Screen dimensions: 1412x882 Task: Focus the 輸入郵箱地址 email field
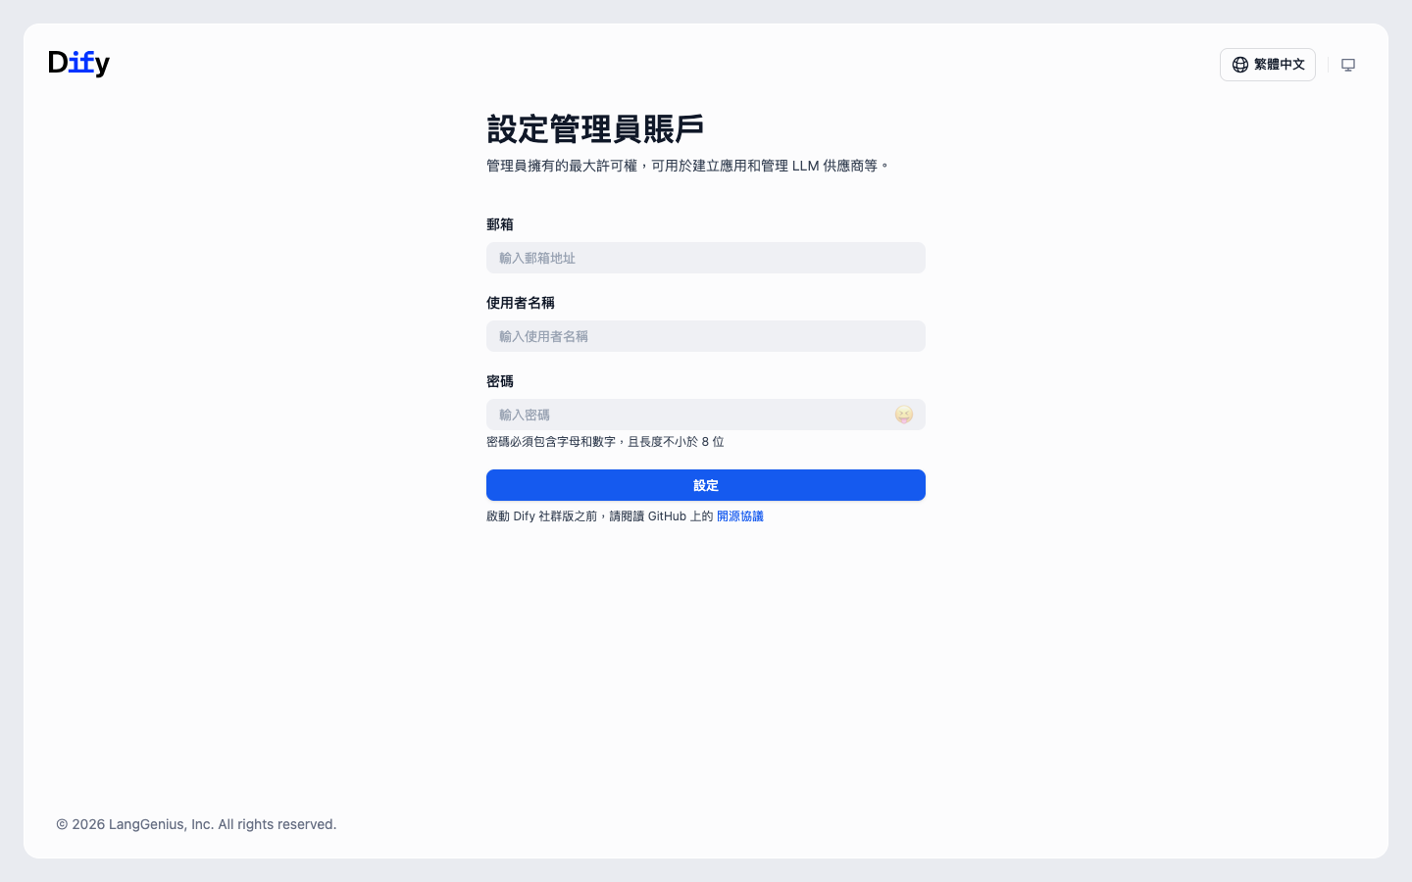coord(706,258)
